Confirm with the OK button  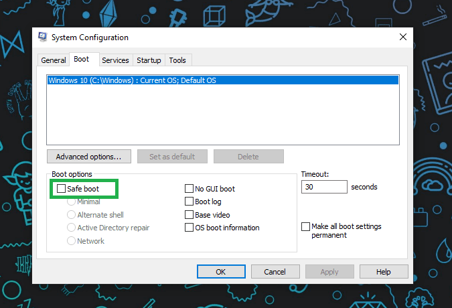pyautogui.click(x=221, y=272)
